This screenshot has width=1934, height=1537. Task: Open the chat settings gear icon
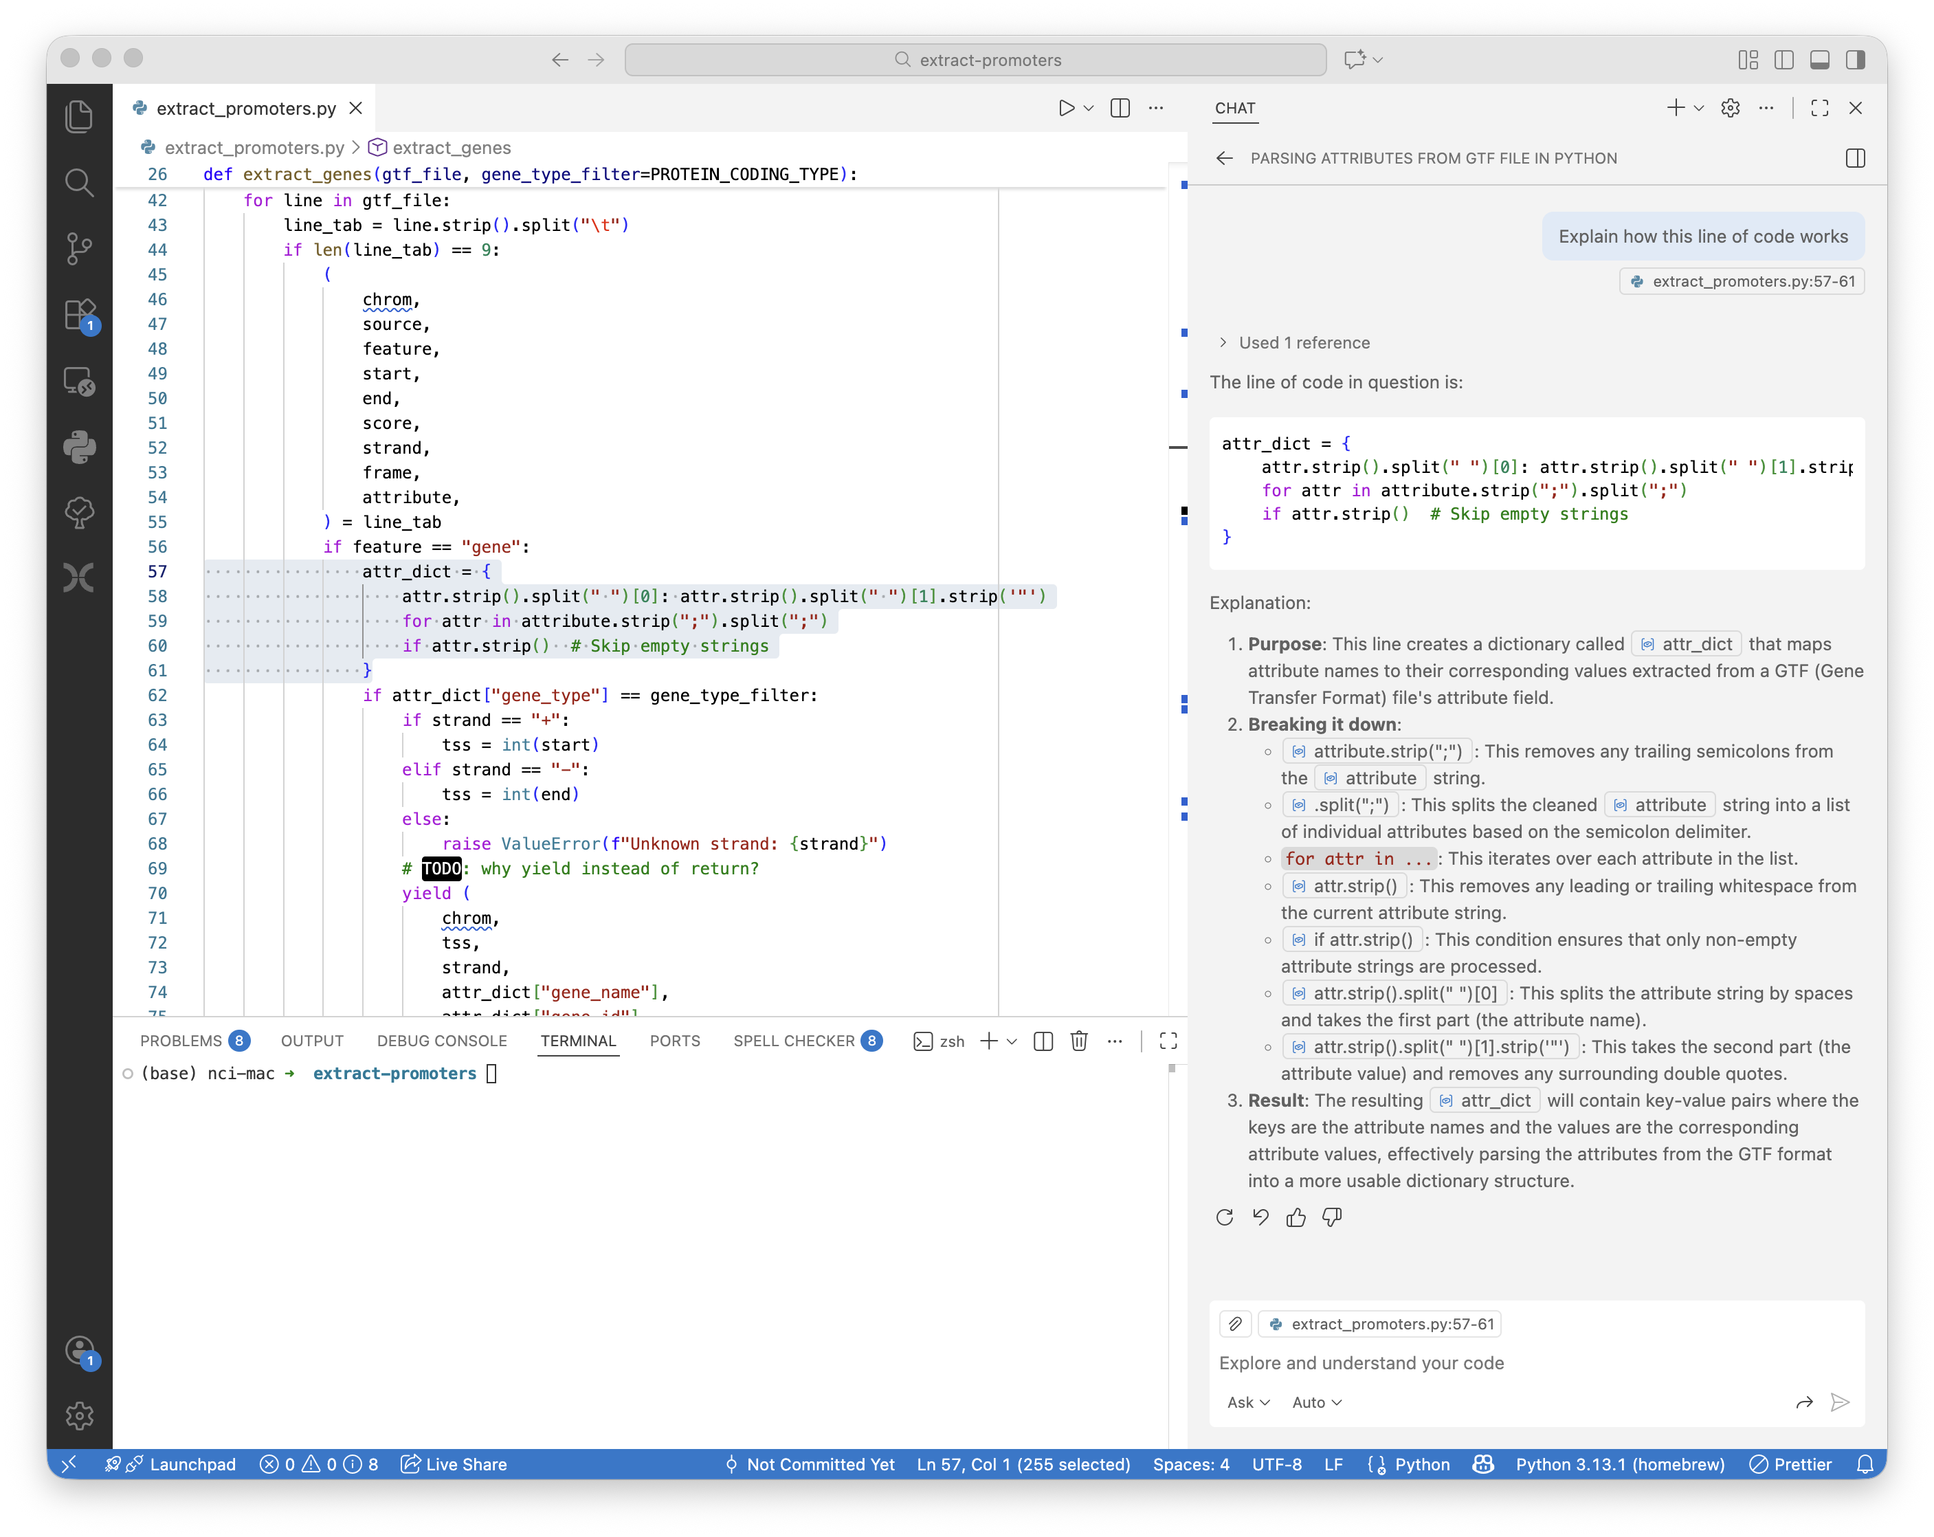click(x=1731, y=108)
